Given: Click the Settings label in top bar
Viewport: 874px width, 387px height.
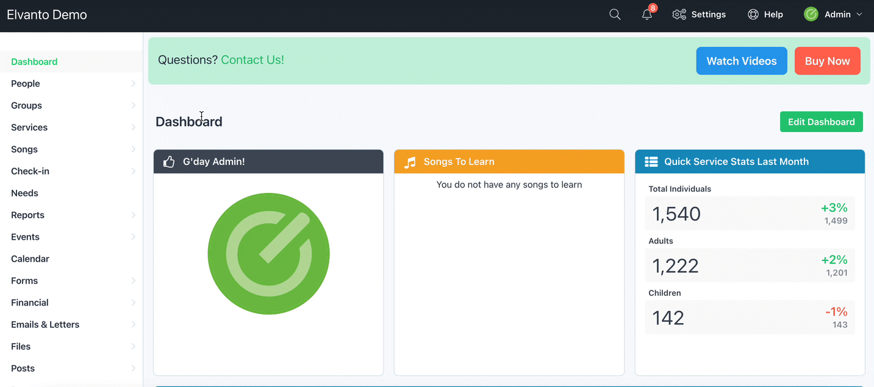Looking at the screenshot, I should click(708, 15).
